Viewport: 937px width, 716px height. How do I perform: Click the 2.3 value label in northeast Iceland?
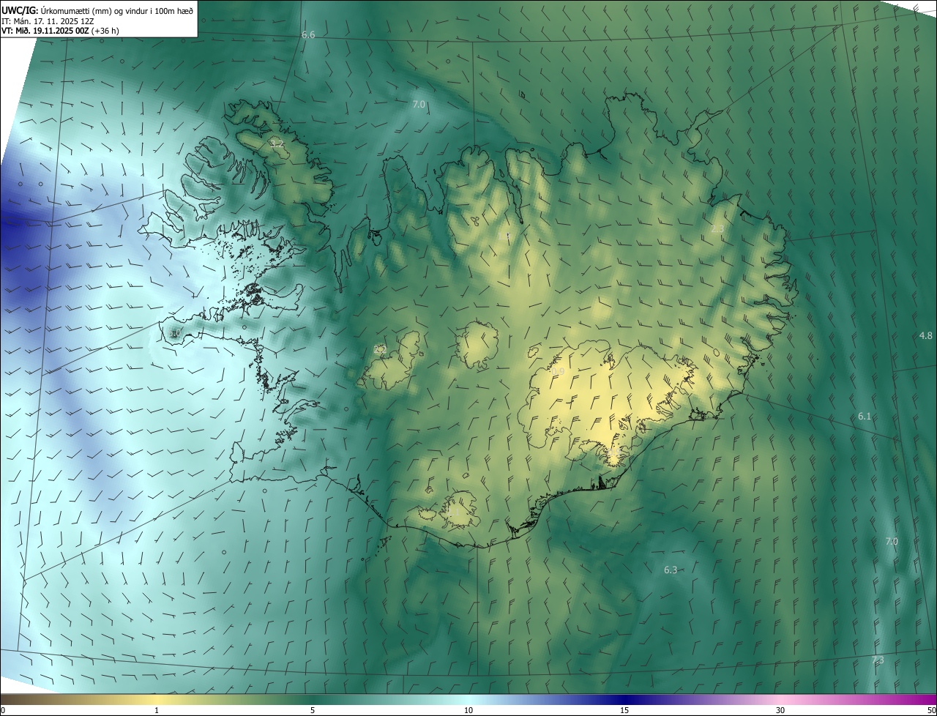click(x=717, y=229)
